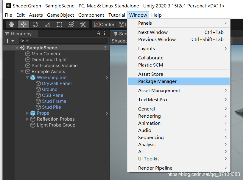Click the plus create button in Hierarchy
This screenshot has height=180, width=243.
10,41
